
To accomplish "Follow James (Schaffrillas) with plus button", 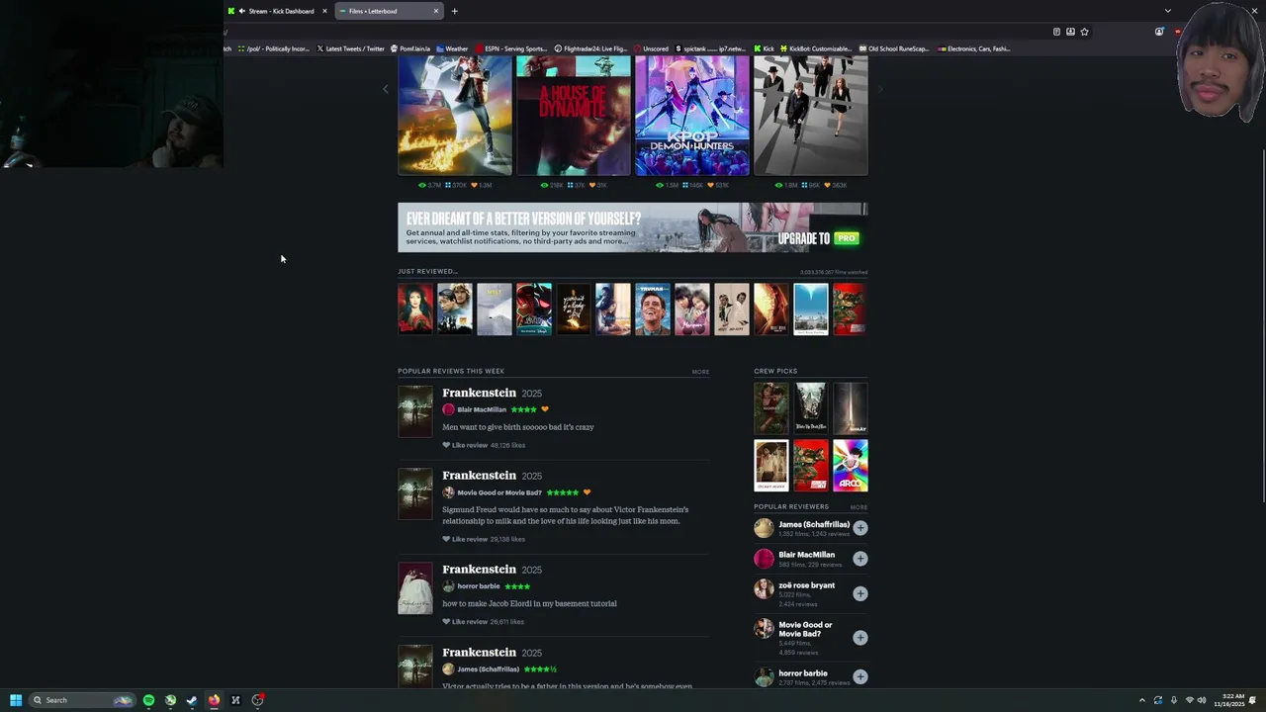I will tap(860, 528).
